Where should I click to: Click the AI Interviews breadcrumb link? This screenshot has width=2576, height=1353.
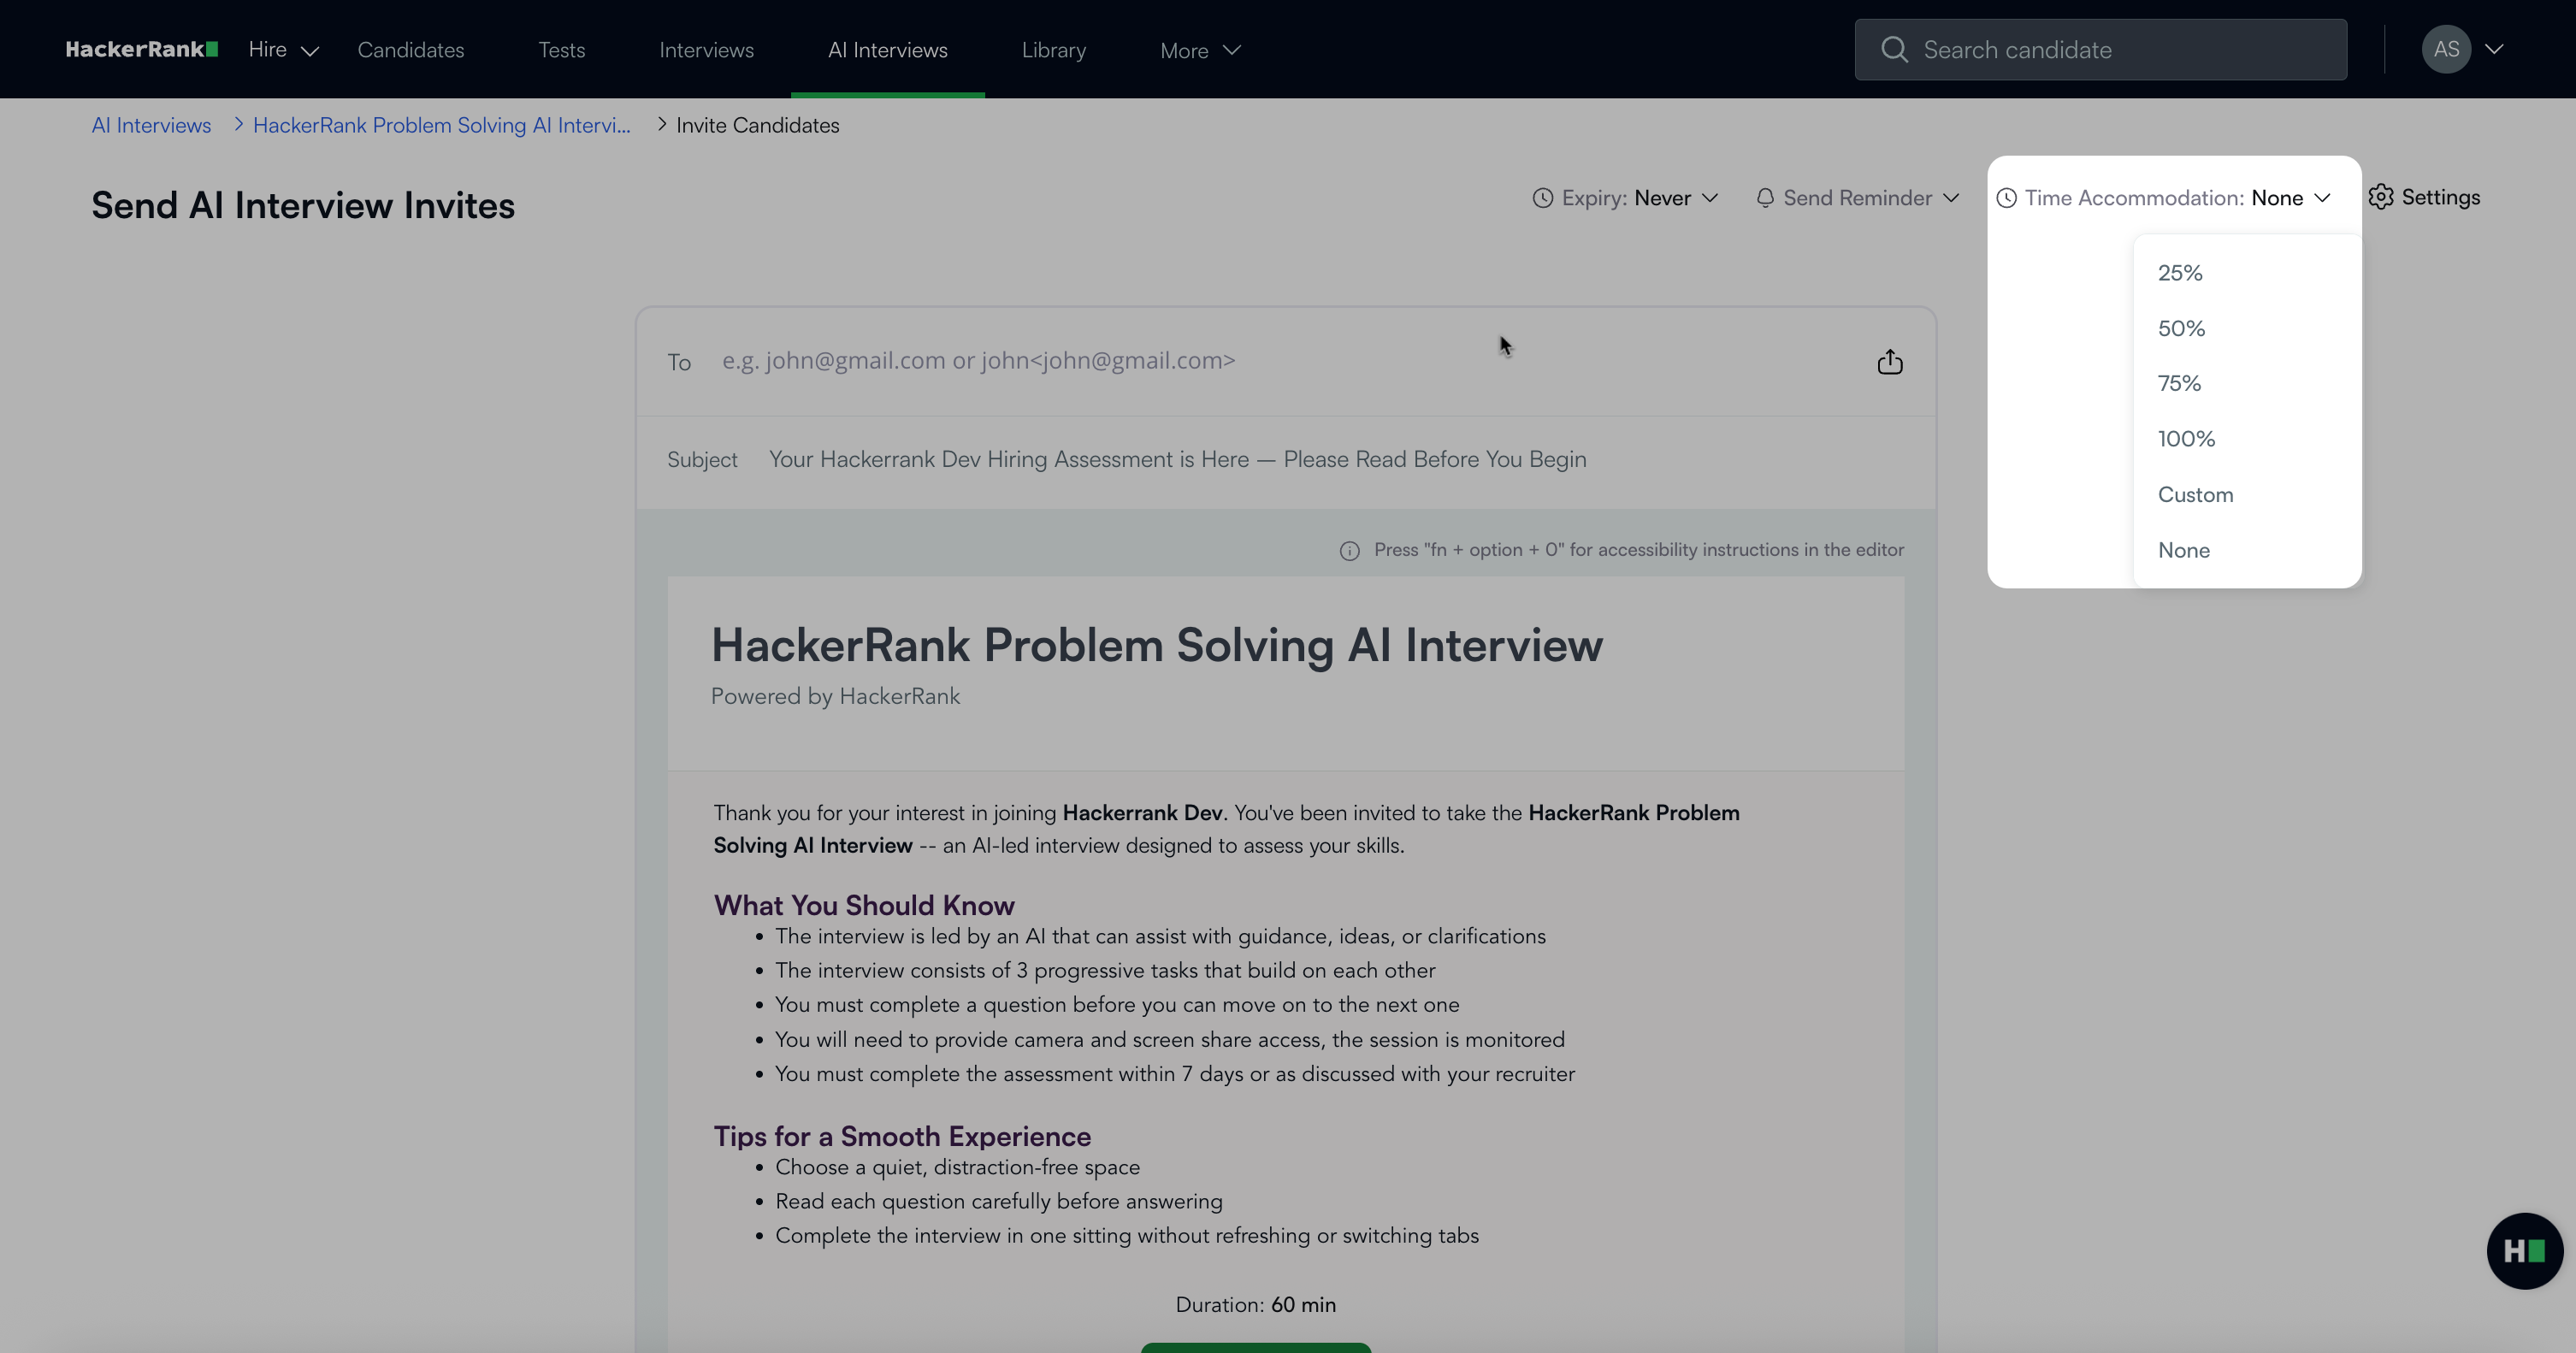(151, 125)
